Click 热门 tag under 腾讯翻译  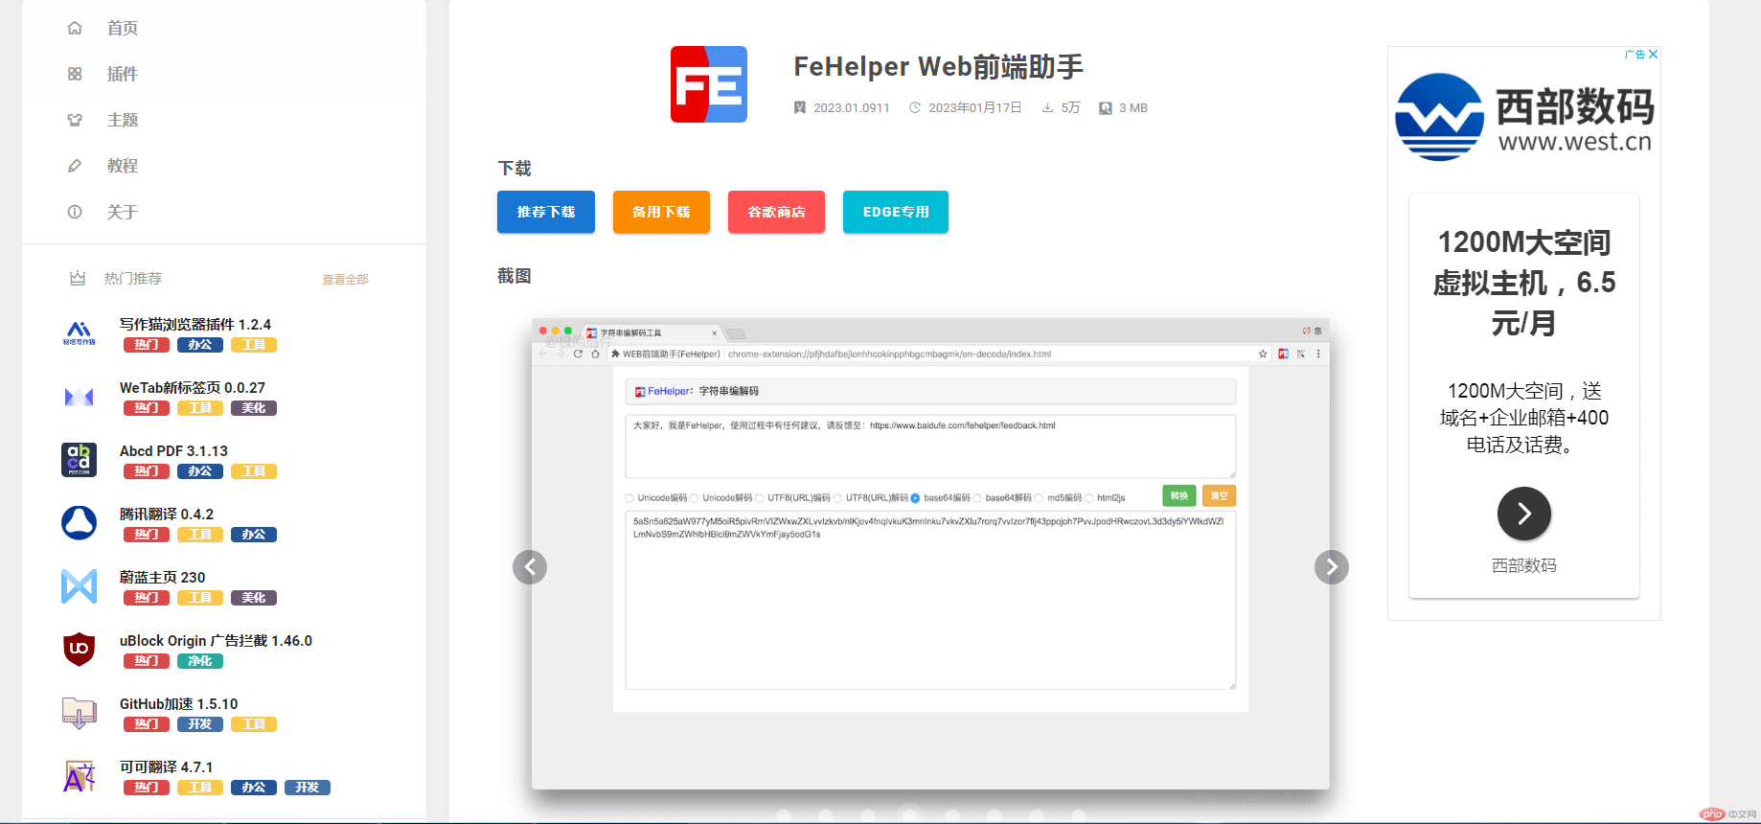coord(147,535)
